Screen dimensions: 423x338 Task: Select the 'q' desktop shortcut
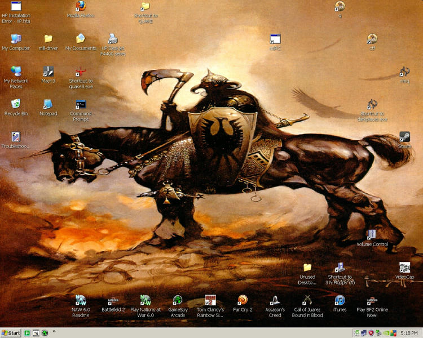(340, 10)
